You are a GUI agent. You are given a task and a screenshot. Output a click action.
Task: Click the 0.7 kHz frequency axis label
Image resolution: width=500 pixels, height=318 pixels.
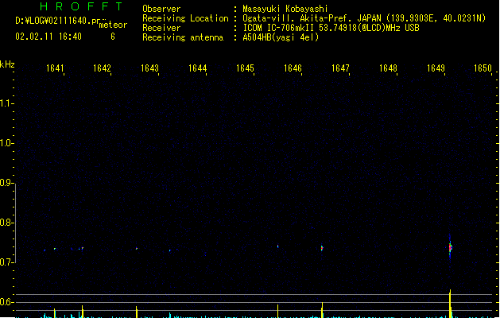click(6, 262)
